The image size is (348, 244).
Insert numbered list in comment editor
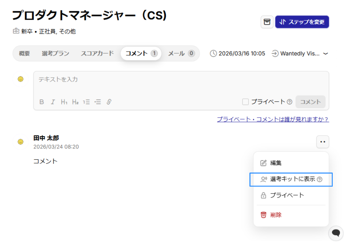pos(86,102)
